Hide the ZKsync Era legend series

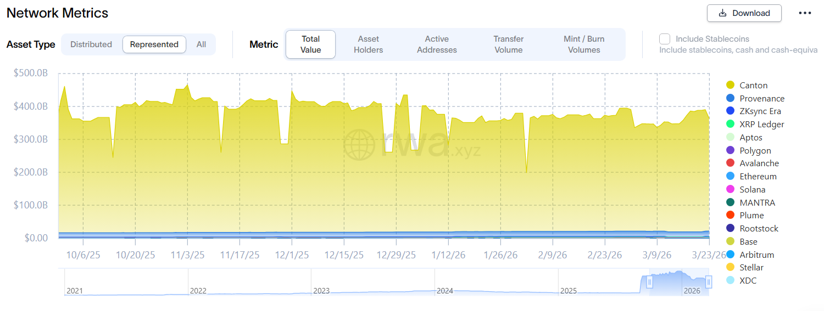pos(730,111)
